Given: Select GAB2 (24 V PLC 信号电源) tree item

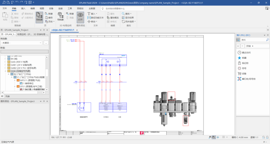Looking at the screenshot, I should tap(24, 68).
